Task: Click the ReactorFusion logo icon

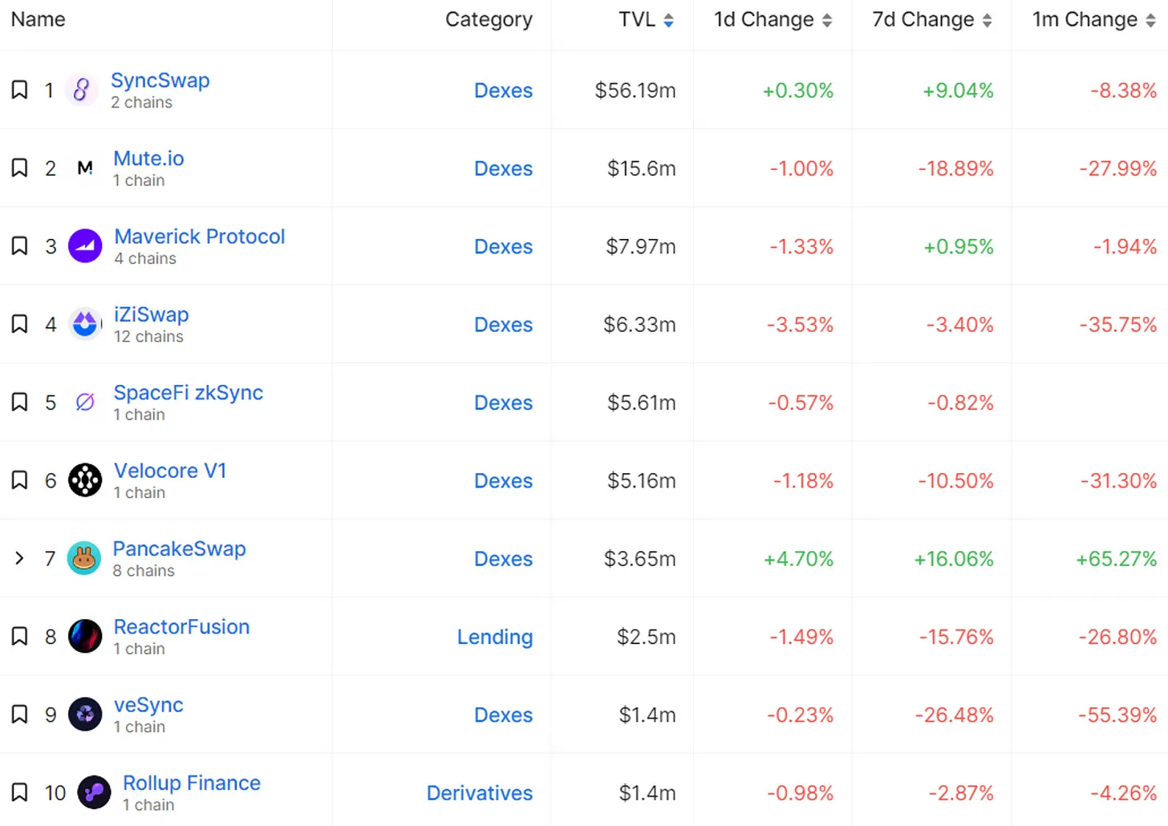Action: pyautogui.click(x=85, y=637)
